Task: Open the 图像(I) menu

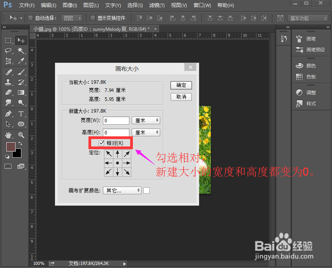Action: point(70,5)
